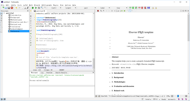The image size is (190, 101).
Task: Open the LaTeX menu
Action: coord(25,5)
